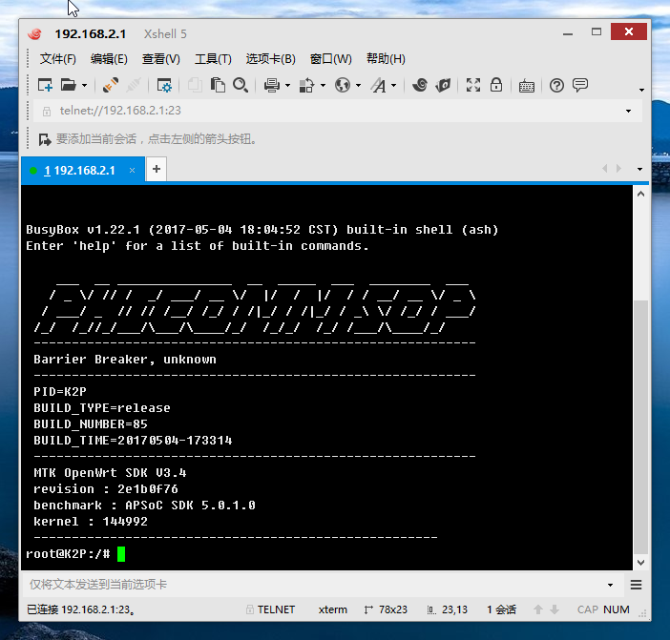
Task: Click the terminal at root@K2P prompt
Action: point(68,554)
